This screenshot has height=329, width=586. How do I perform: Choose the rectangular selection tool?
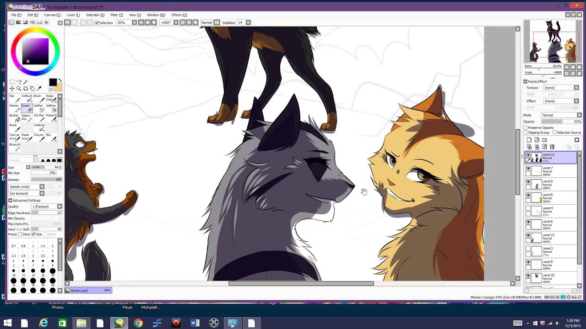[x=12, y=82]
